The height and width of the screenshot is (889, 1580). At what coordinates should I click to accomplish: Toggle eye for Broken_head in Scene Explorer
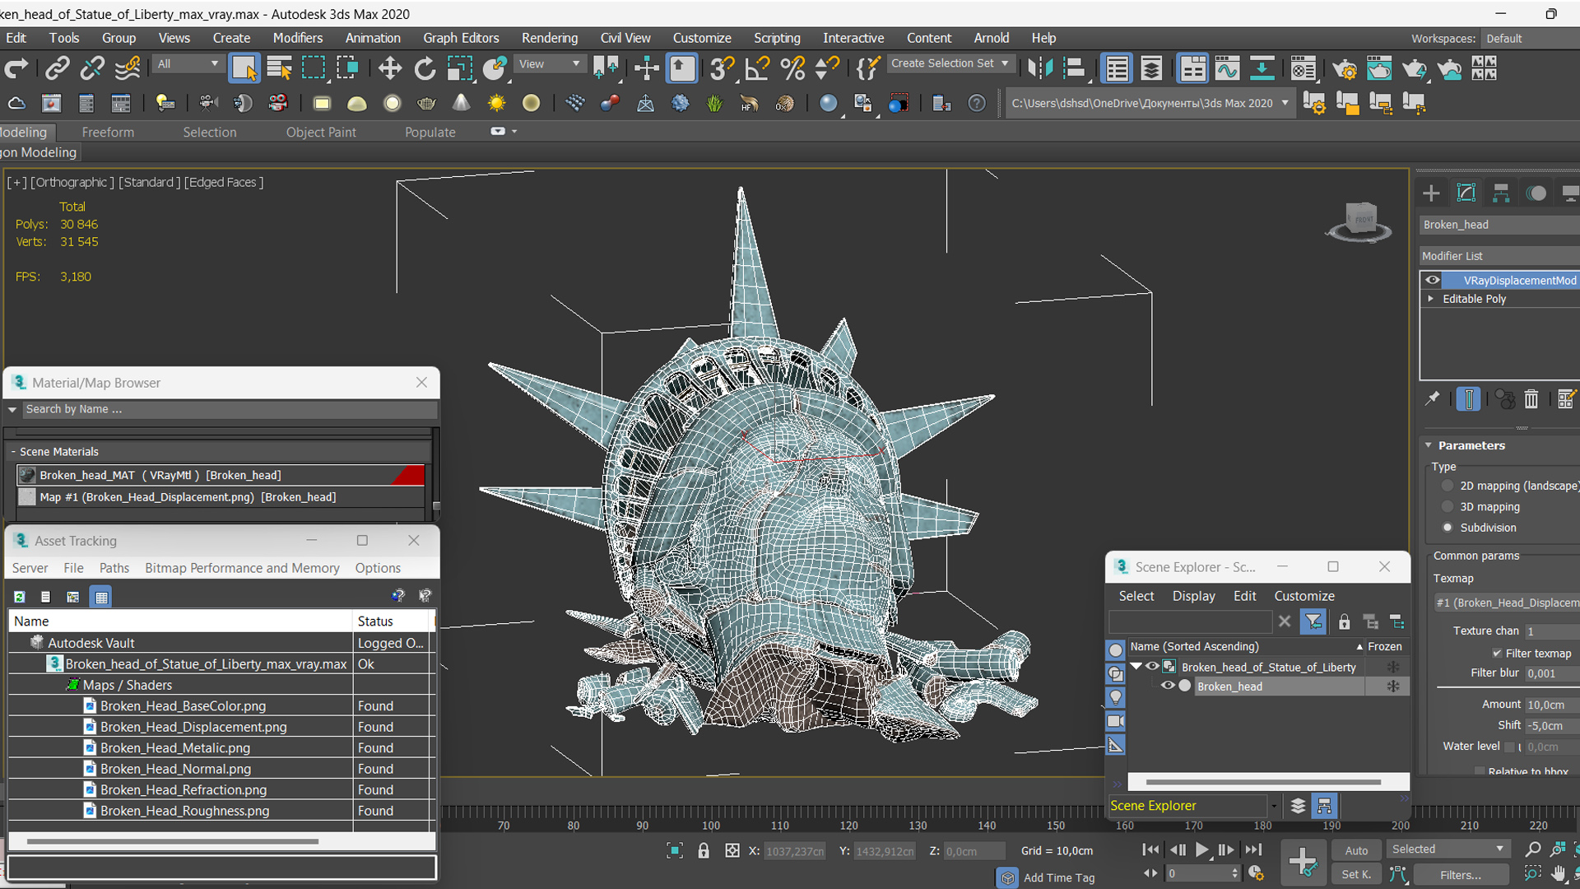click(1168, 686)
